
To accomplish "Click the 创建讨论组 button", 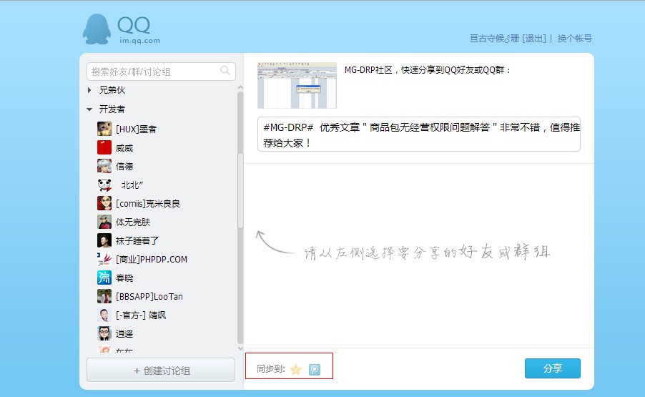I will [x=161, y=371].
